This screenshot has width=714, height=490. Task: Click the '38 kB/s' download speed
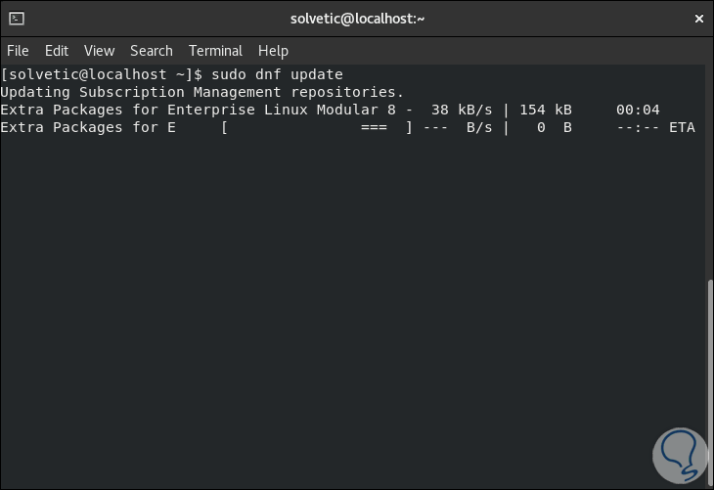[463, 110]
